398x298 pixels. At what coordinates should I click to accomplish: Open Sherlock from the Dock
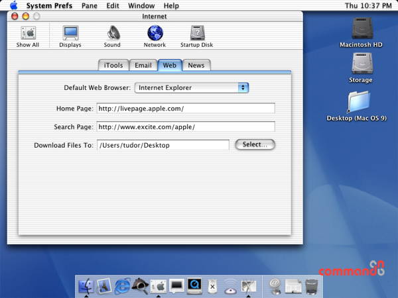pos(141,286)
